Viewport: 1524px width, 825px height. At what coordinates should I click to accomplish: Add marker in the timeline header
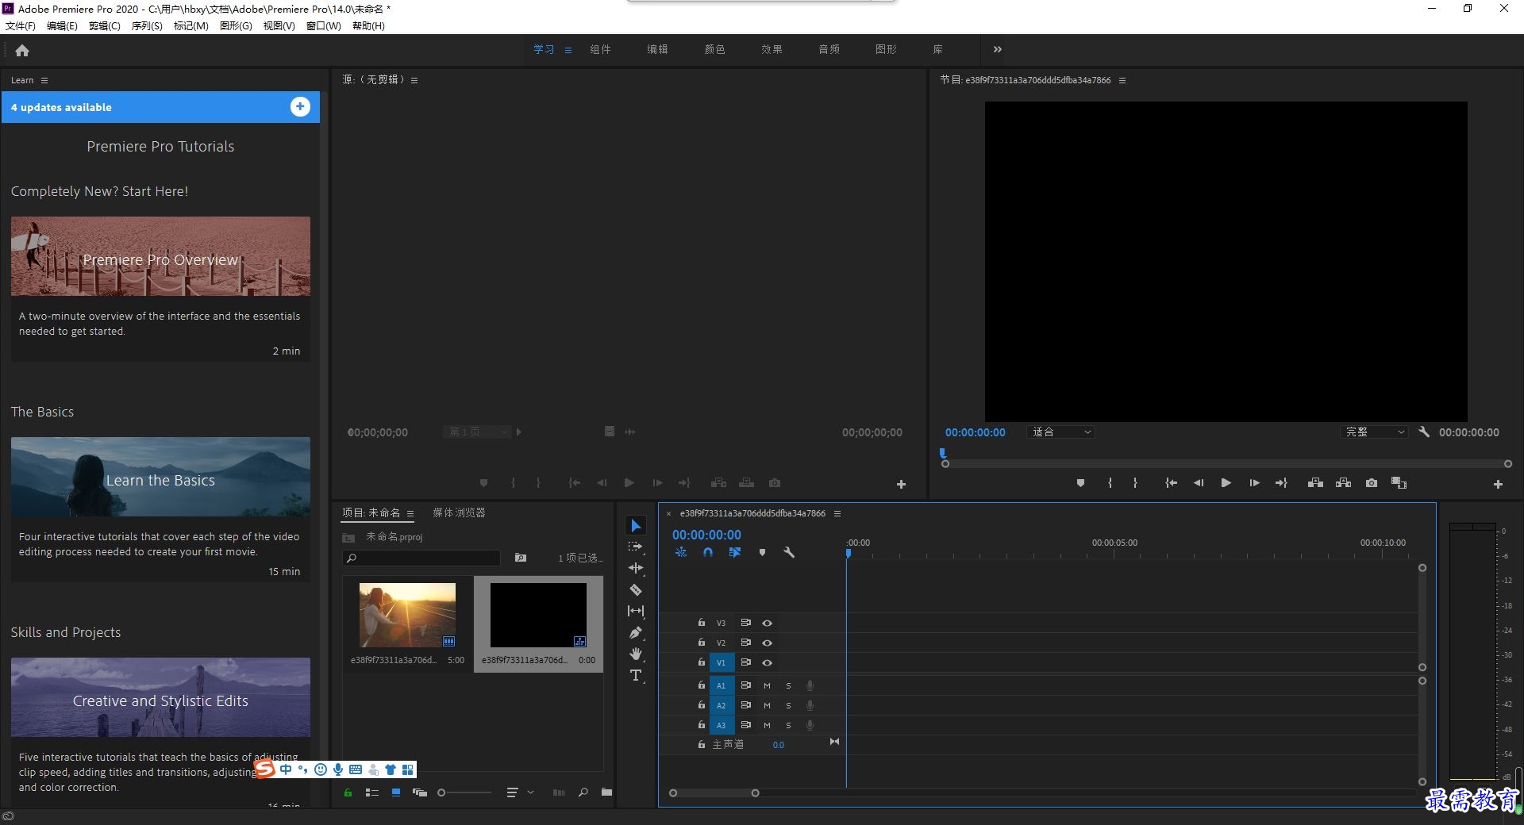pyautogui.click(x=762, y=552)
